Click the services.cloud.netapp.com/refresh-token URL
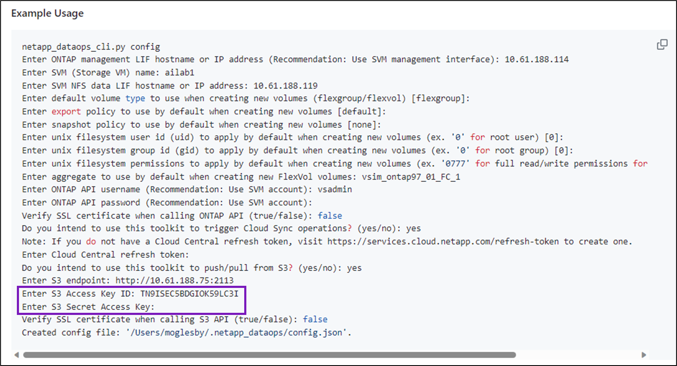This screenshot has width=677, height=366. [x=443, y=242]
